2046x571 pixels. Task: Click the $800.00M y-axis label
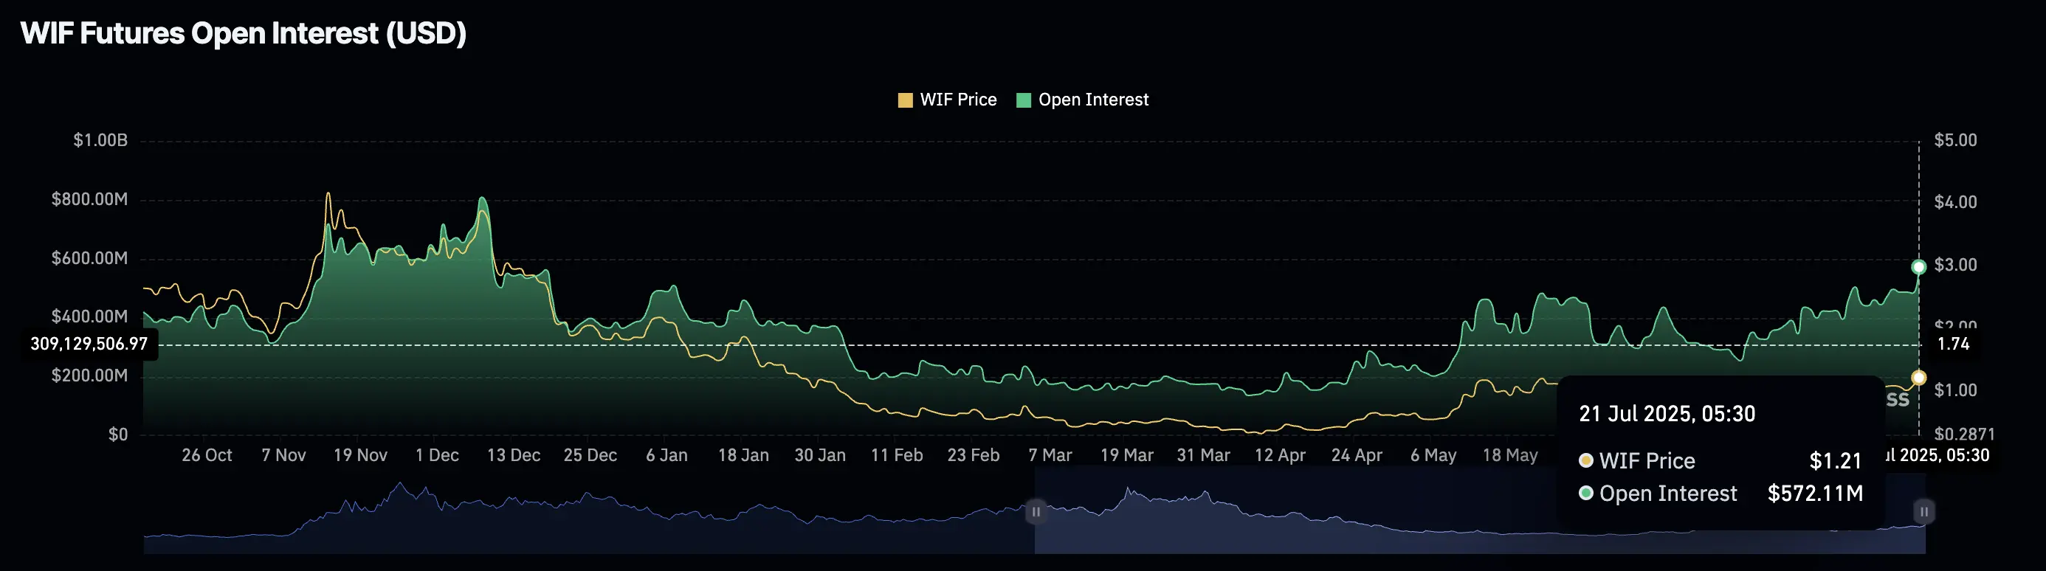tap(90, 199)
